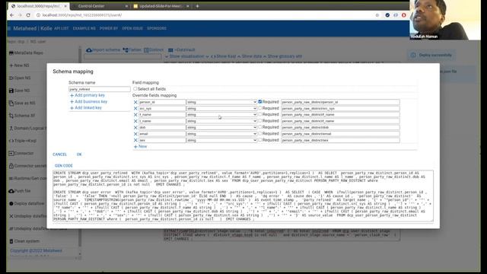Open the type dropdown for f_name
Screen dimensions: 487x274
tap(221, 115)
